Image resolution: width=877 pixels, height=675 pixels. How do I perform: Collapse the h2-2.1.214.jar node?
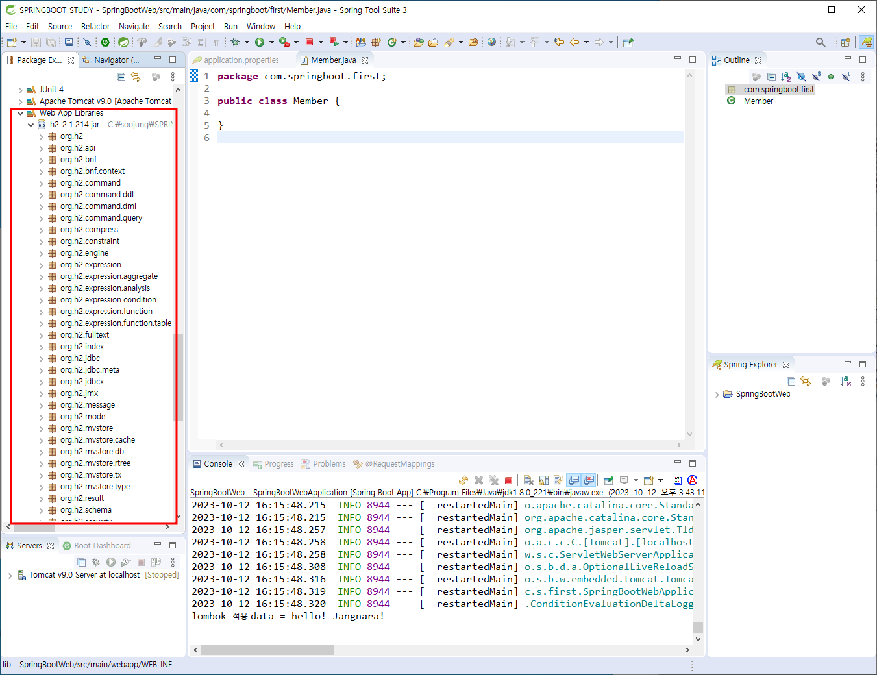click(31, 125)
